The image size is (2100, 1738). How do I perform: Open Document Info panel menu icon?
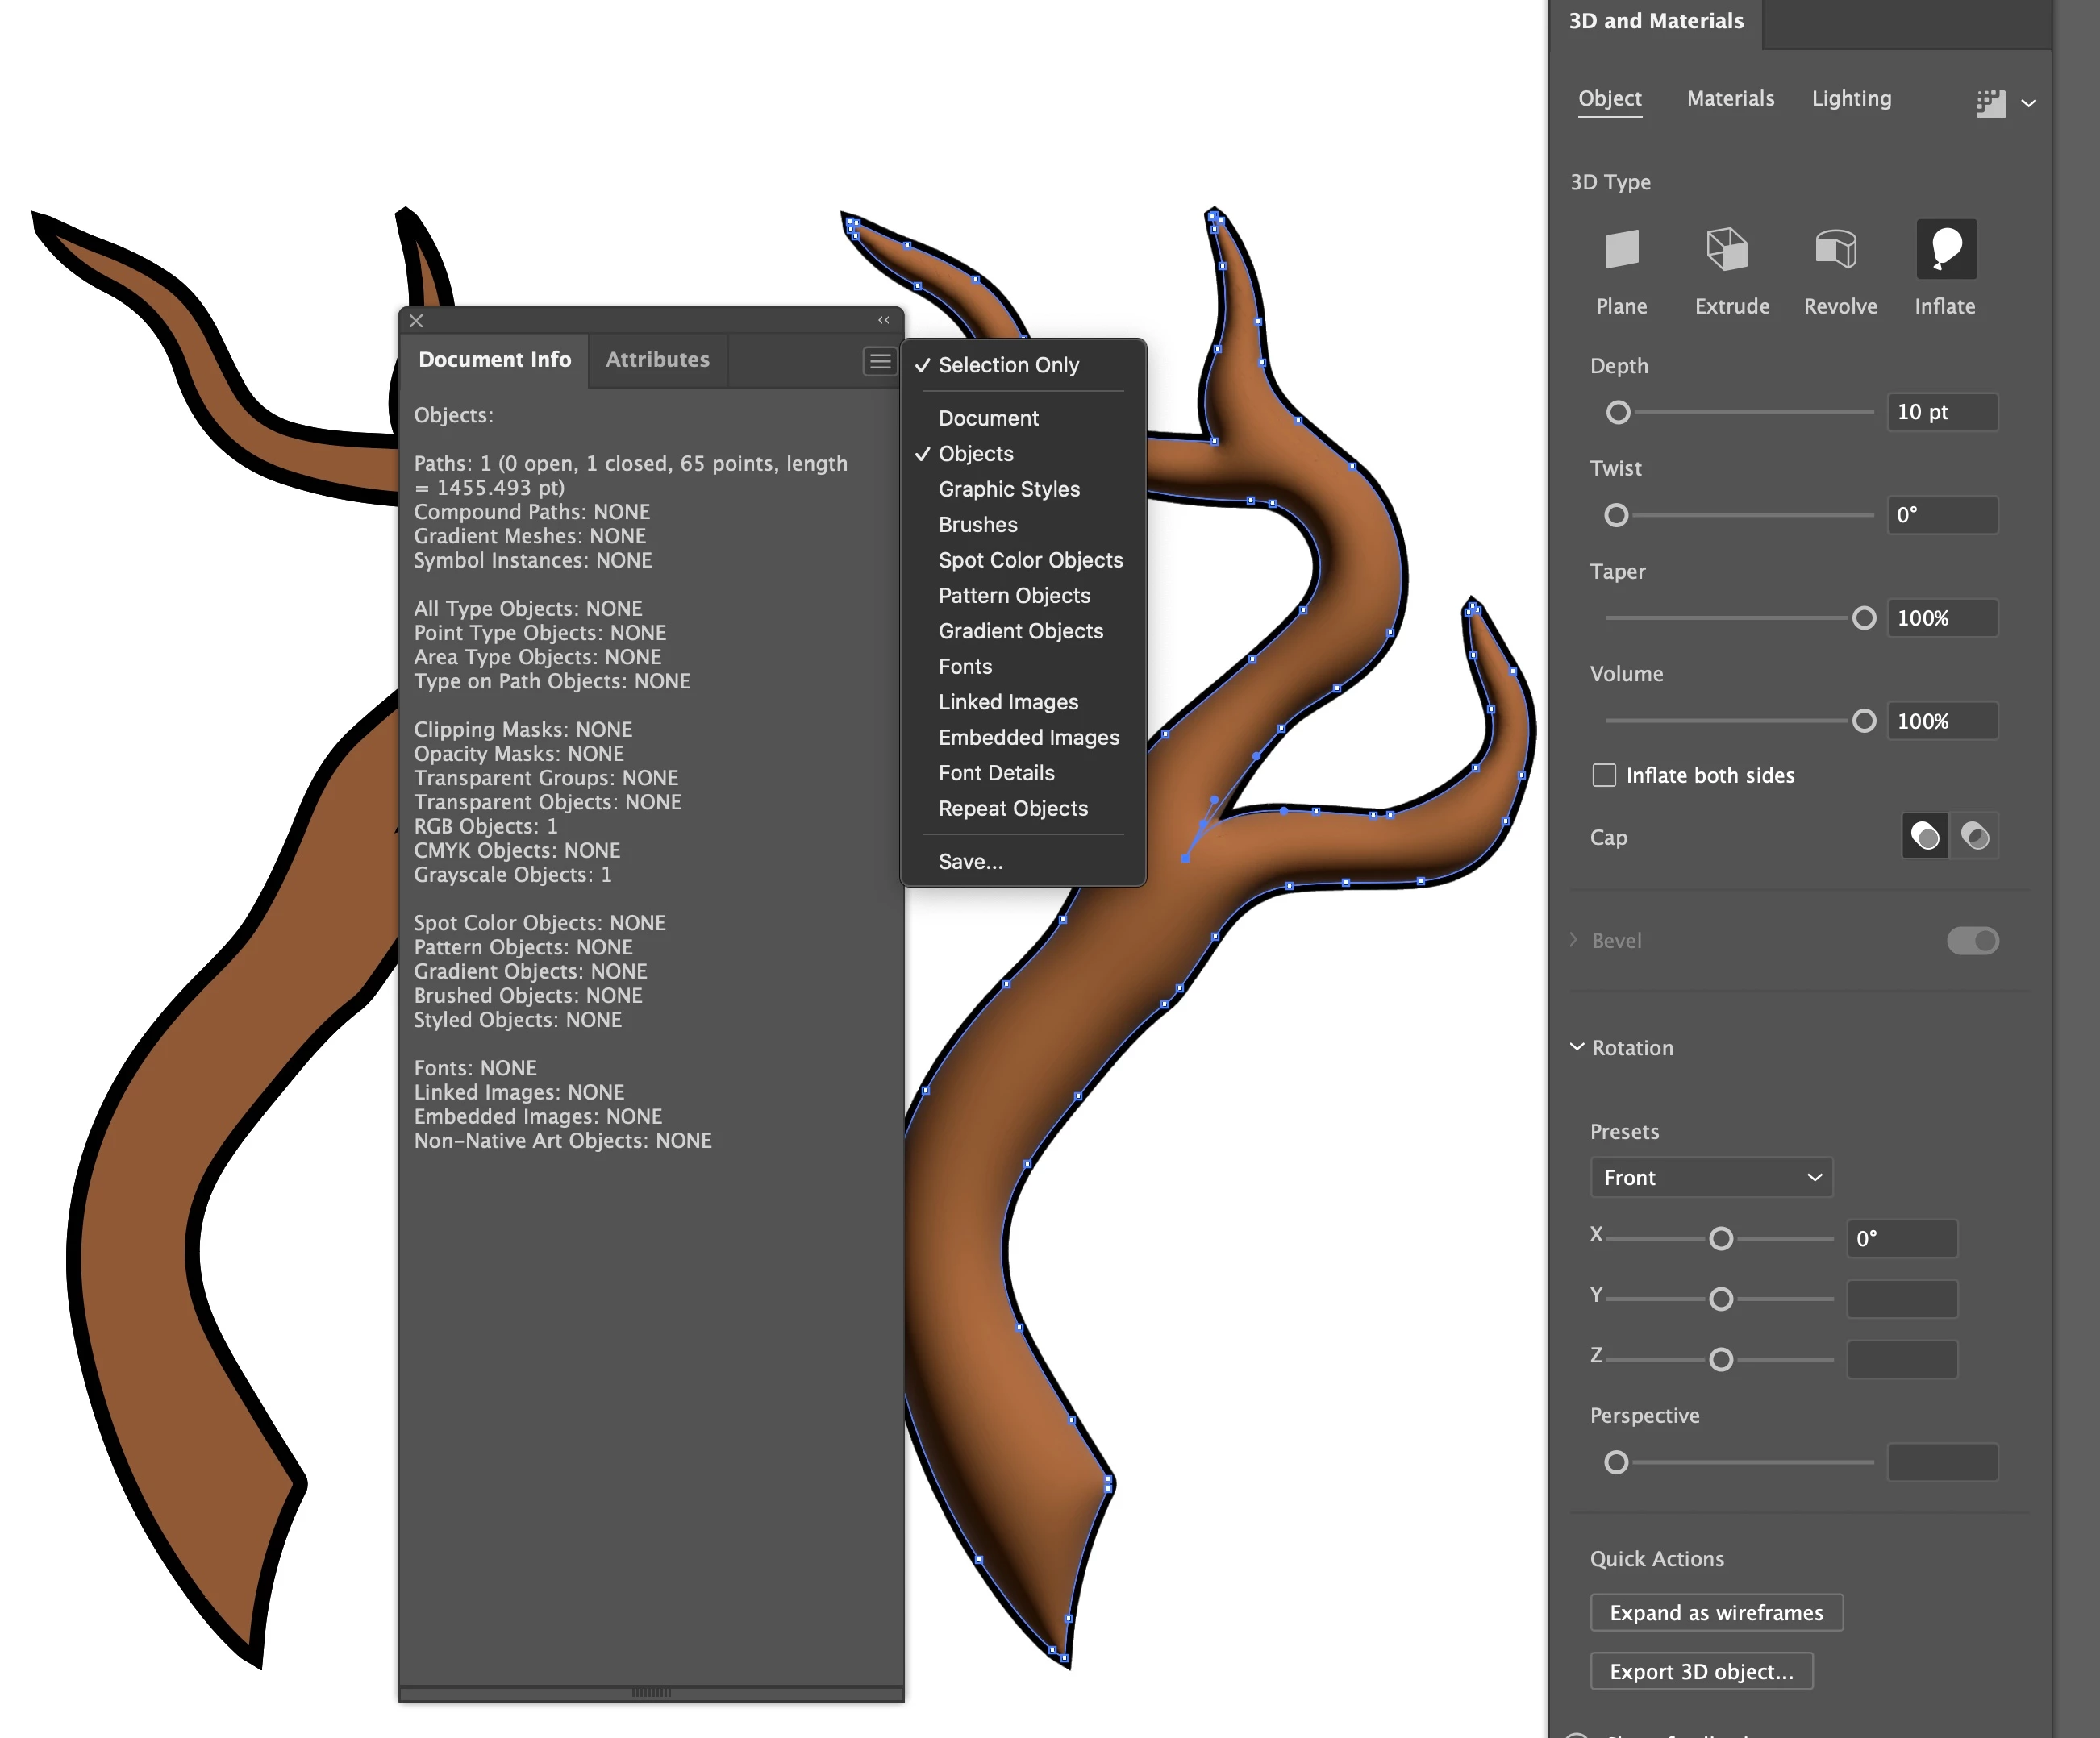pos(879,361)
